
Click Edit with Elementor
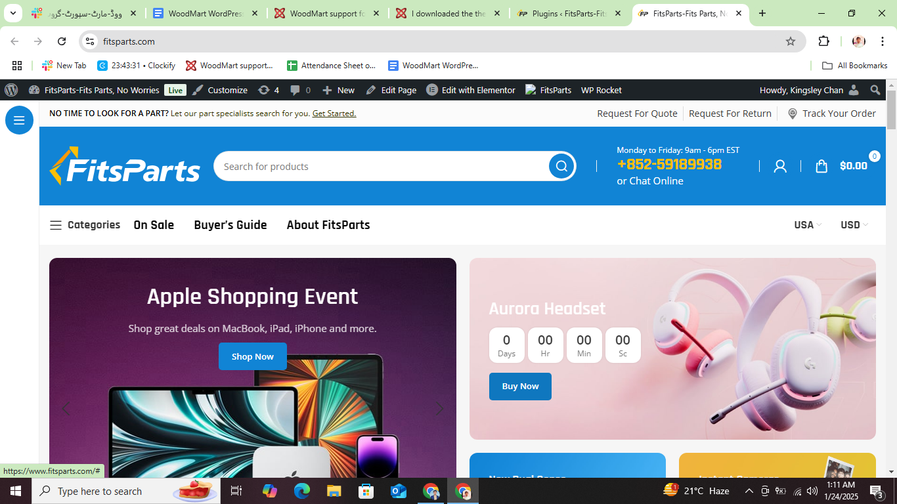tap(471, 90)
